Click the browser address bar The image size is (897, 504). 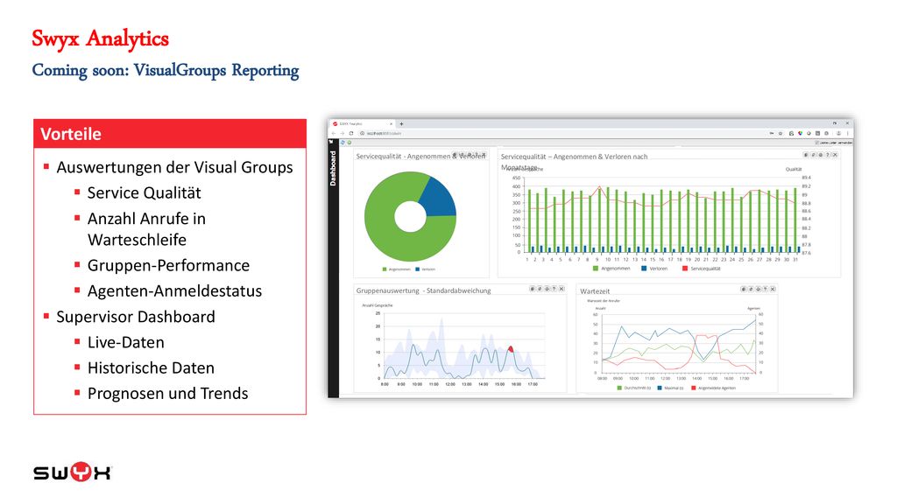(x=561, y=133)
